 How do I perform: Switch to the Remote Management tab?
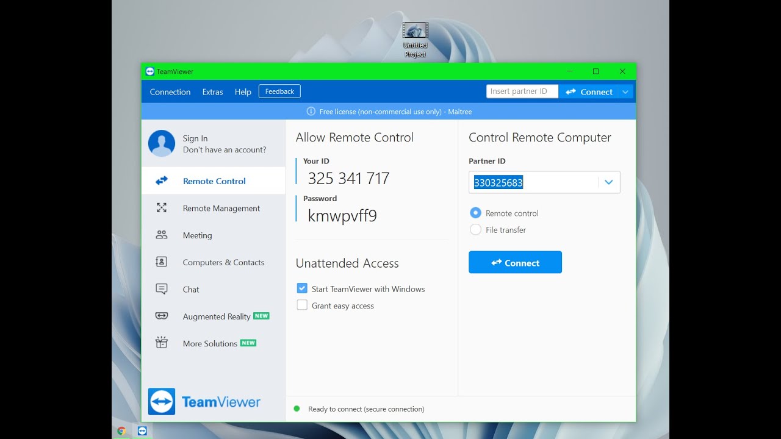[214, 208]
